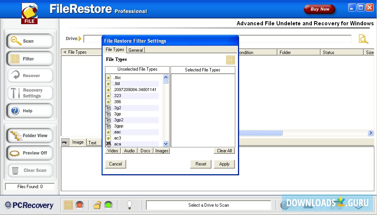
Task: Apply the filter settings
Action: tap(224, 164)
